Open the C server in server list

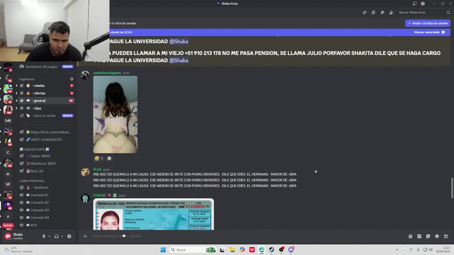8,153
